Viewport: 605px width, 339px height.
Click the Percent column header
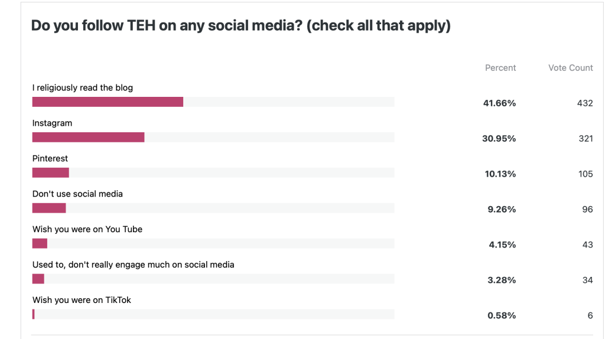point(500,68)
